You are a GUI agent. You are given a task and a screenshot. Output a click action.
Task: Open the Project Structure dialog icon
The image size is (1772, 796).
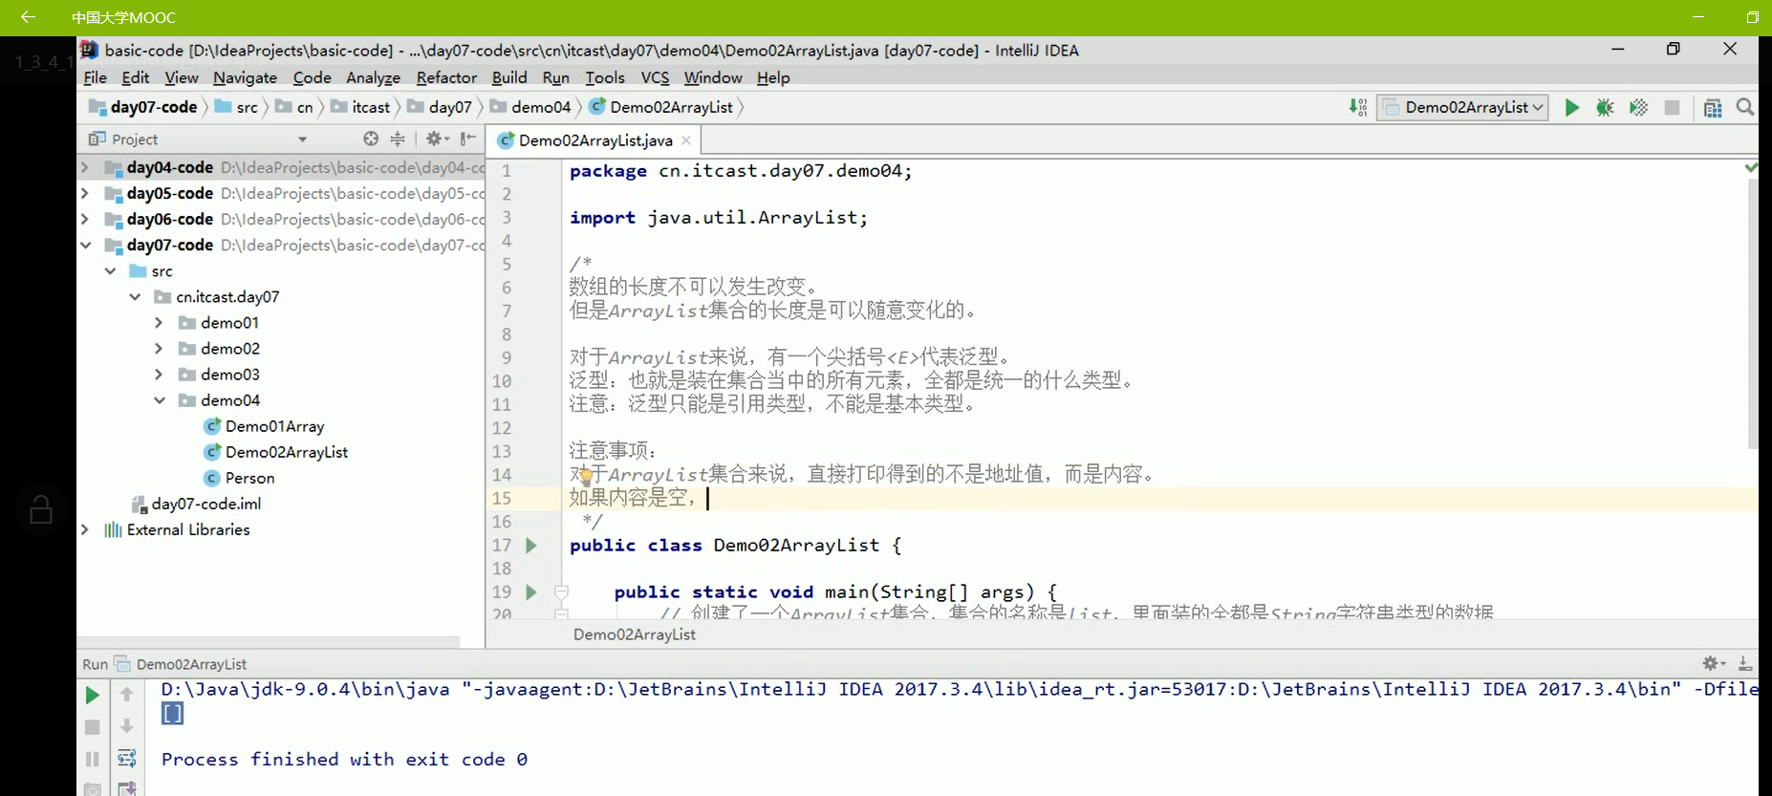click(1713, 108)
